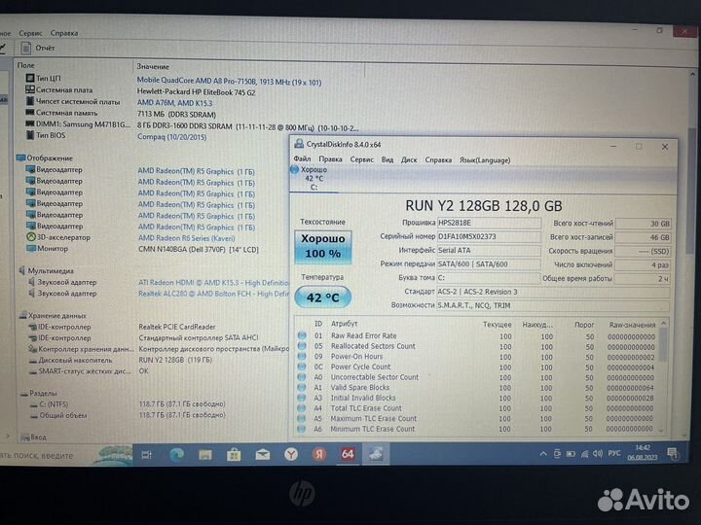The image size is (701, 525).
Task: Open the Сервис menu in CrystalDiskInfo
Action: [x=361, y=159]
